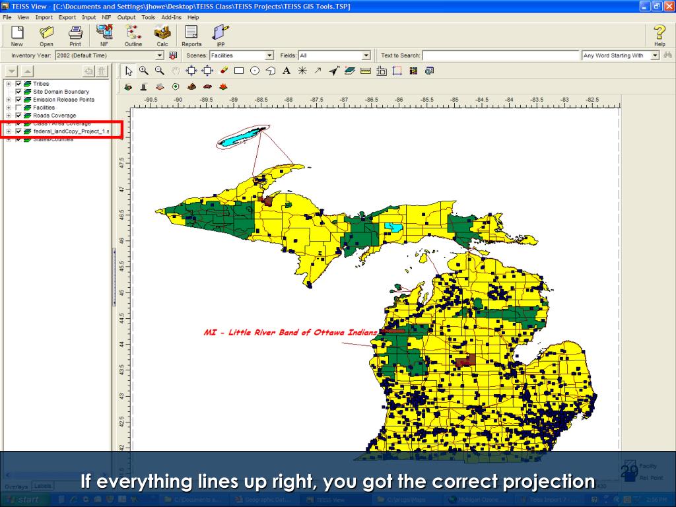676x507 pixels.
Task: Click the move layer up arrow button
Action: point(27,71)
